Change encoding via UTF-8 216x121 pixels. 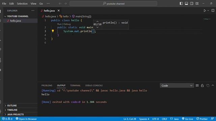(155, 119)
